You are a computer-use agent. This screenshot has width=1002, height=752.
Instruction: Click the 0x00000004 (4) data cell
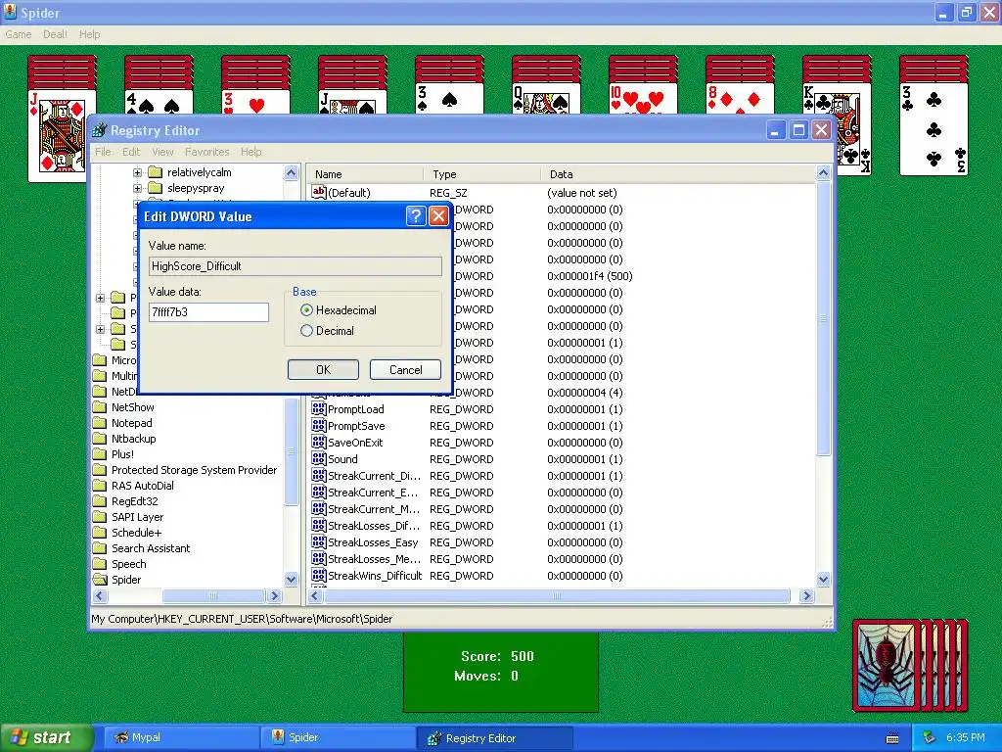click(x=585, y=393)
